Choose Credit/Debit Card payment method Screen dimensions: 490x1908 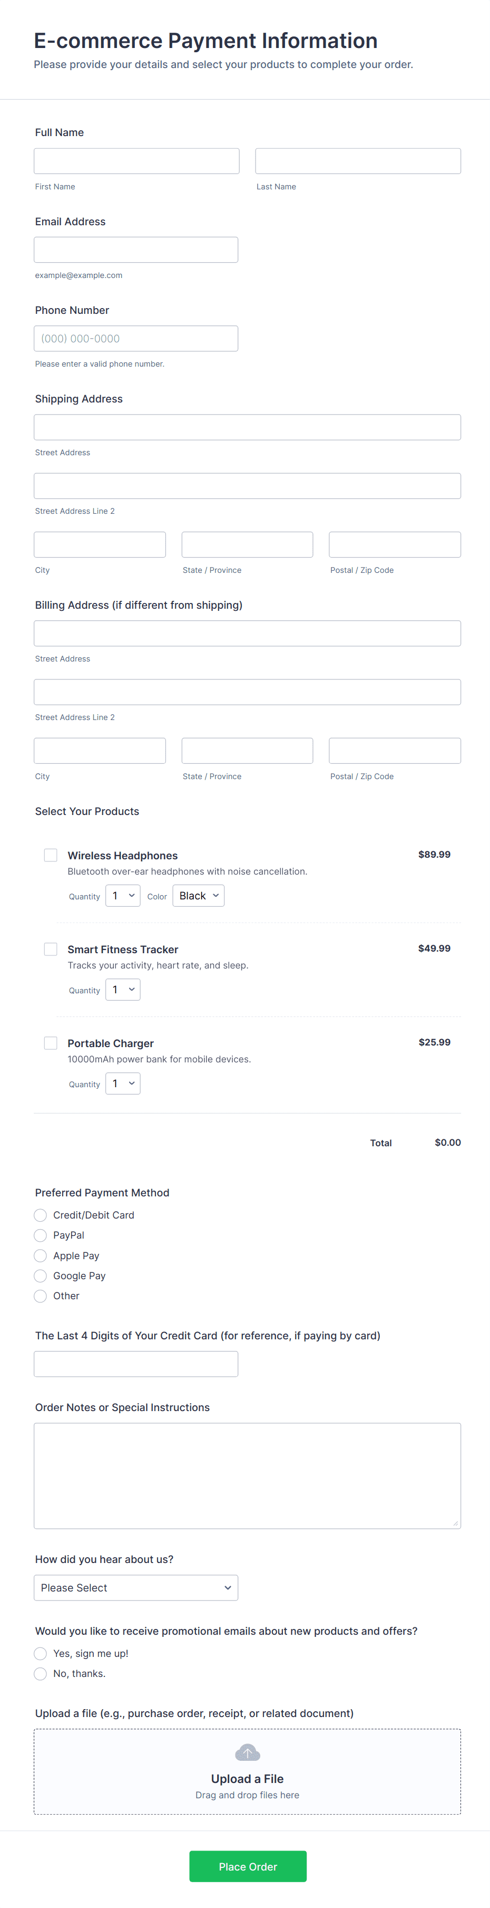point(41,1215)
